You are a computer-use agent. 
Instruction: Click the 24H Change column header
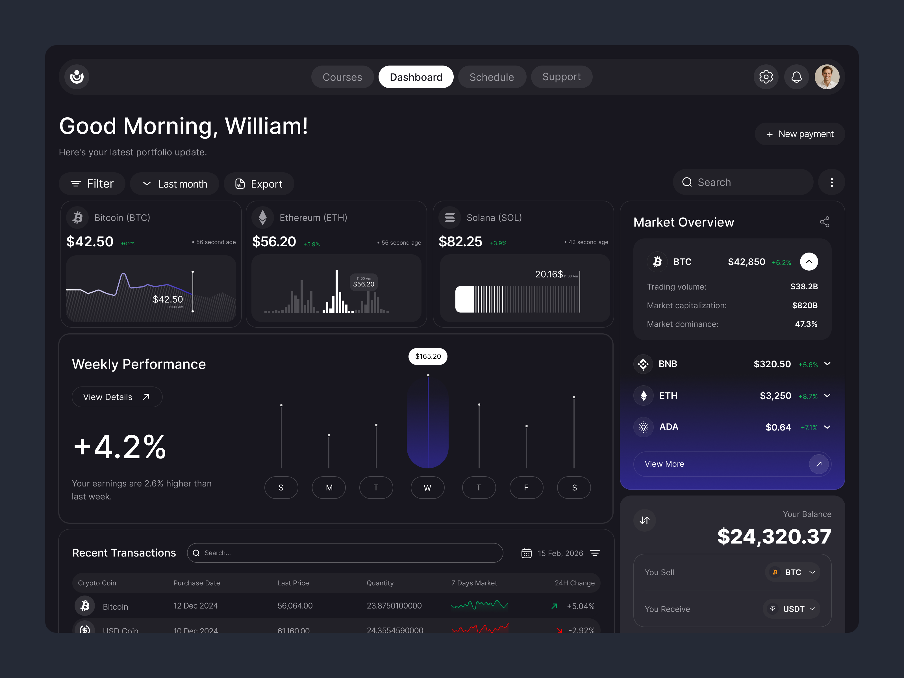click(x=575, y=583)
